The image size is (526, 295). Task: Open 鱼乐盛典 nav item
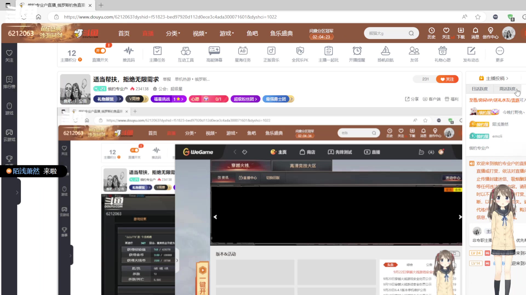tap(281, 33)
